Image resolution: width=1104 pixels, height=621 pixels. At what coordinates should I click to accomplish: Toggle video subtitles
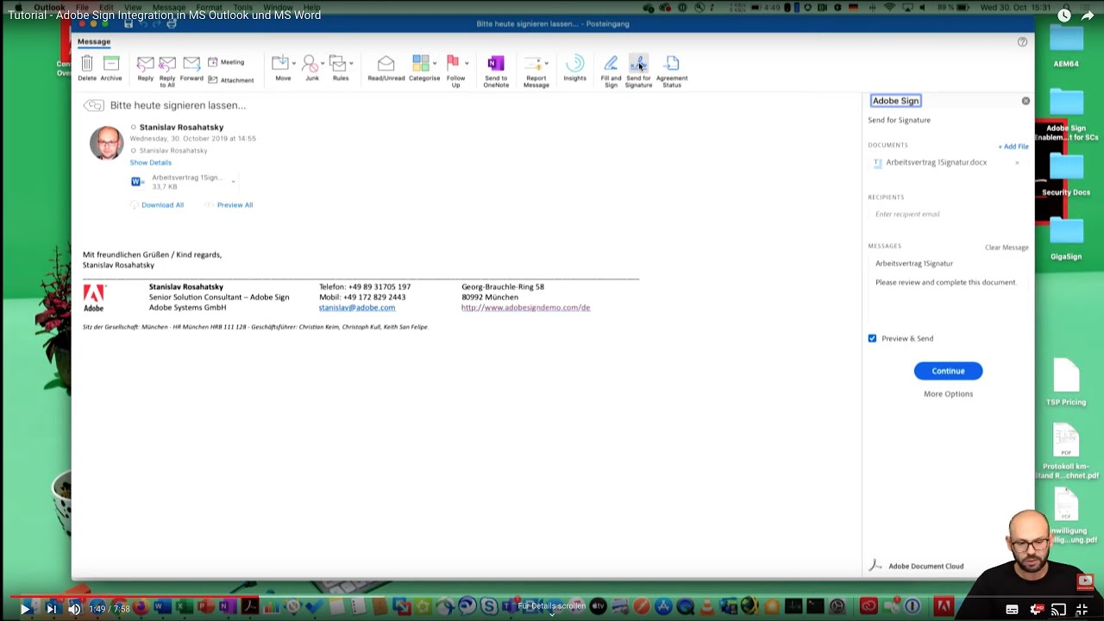coord(1012,609)
